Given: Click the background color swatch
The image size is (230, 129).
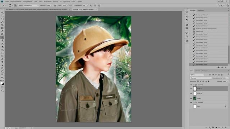Looking at the screenshot, I should pos(3,84).
